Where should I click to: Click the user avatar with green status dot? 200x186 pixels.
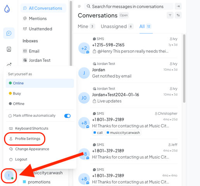(x=9, y=176)
